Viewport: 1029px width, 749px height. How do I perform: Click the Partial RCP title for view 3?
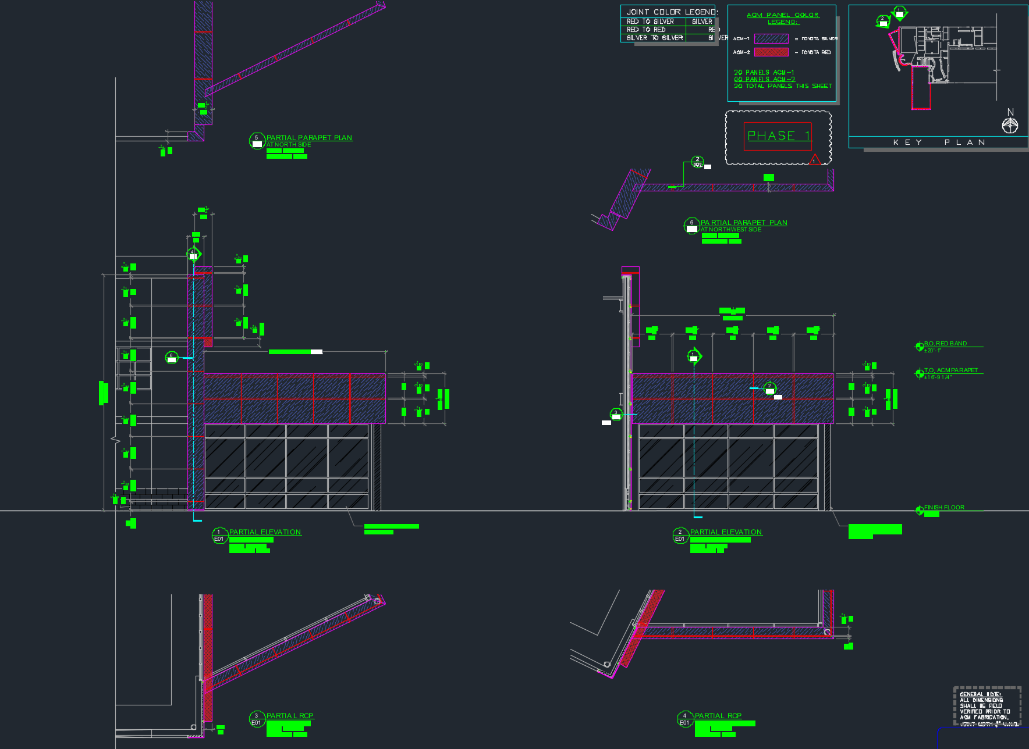[x=290, y=716]
